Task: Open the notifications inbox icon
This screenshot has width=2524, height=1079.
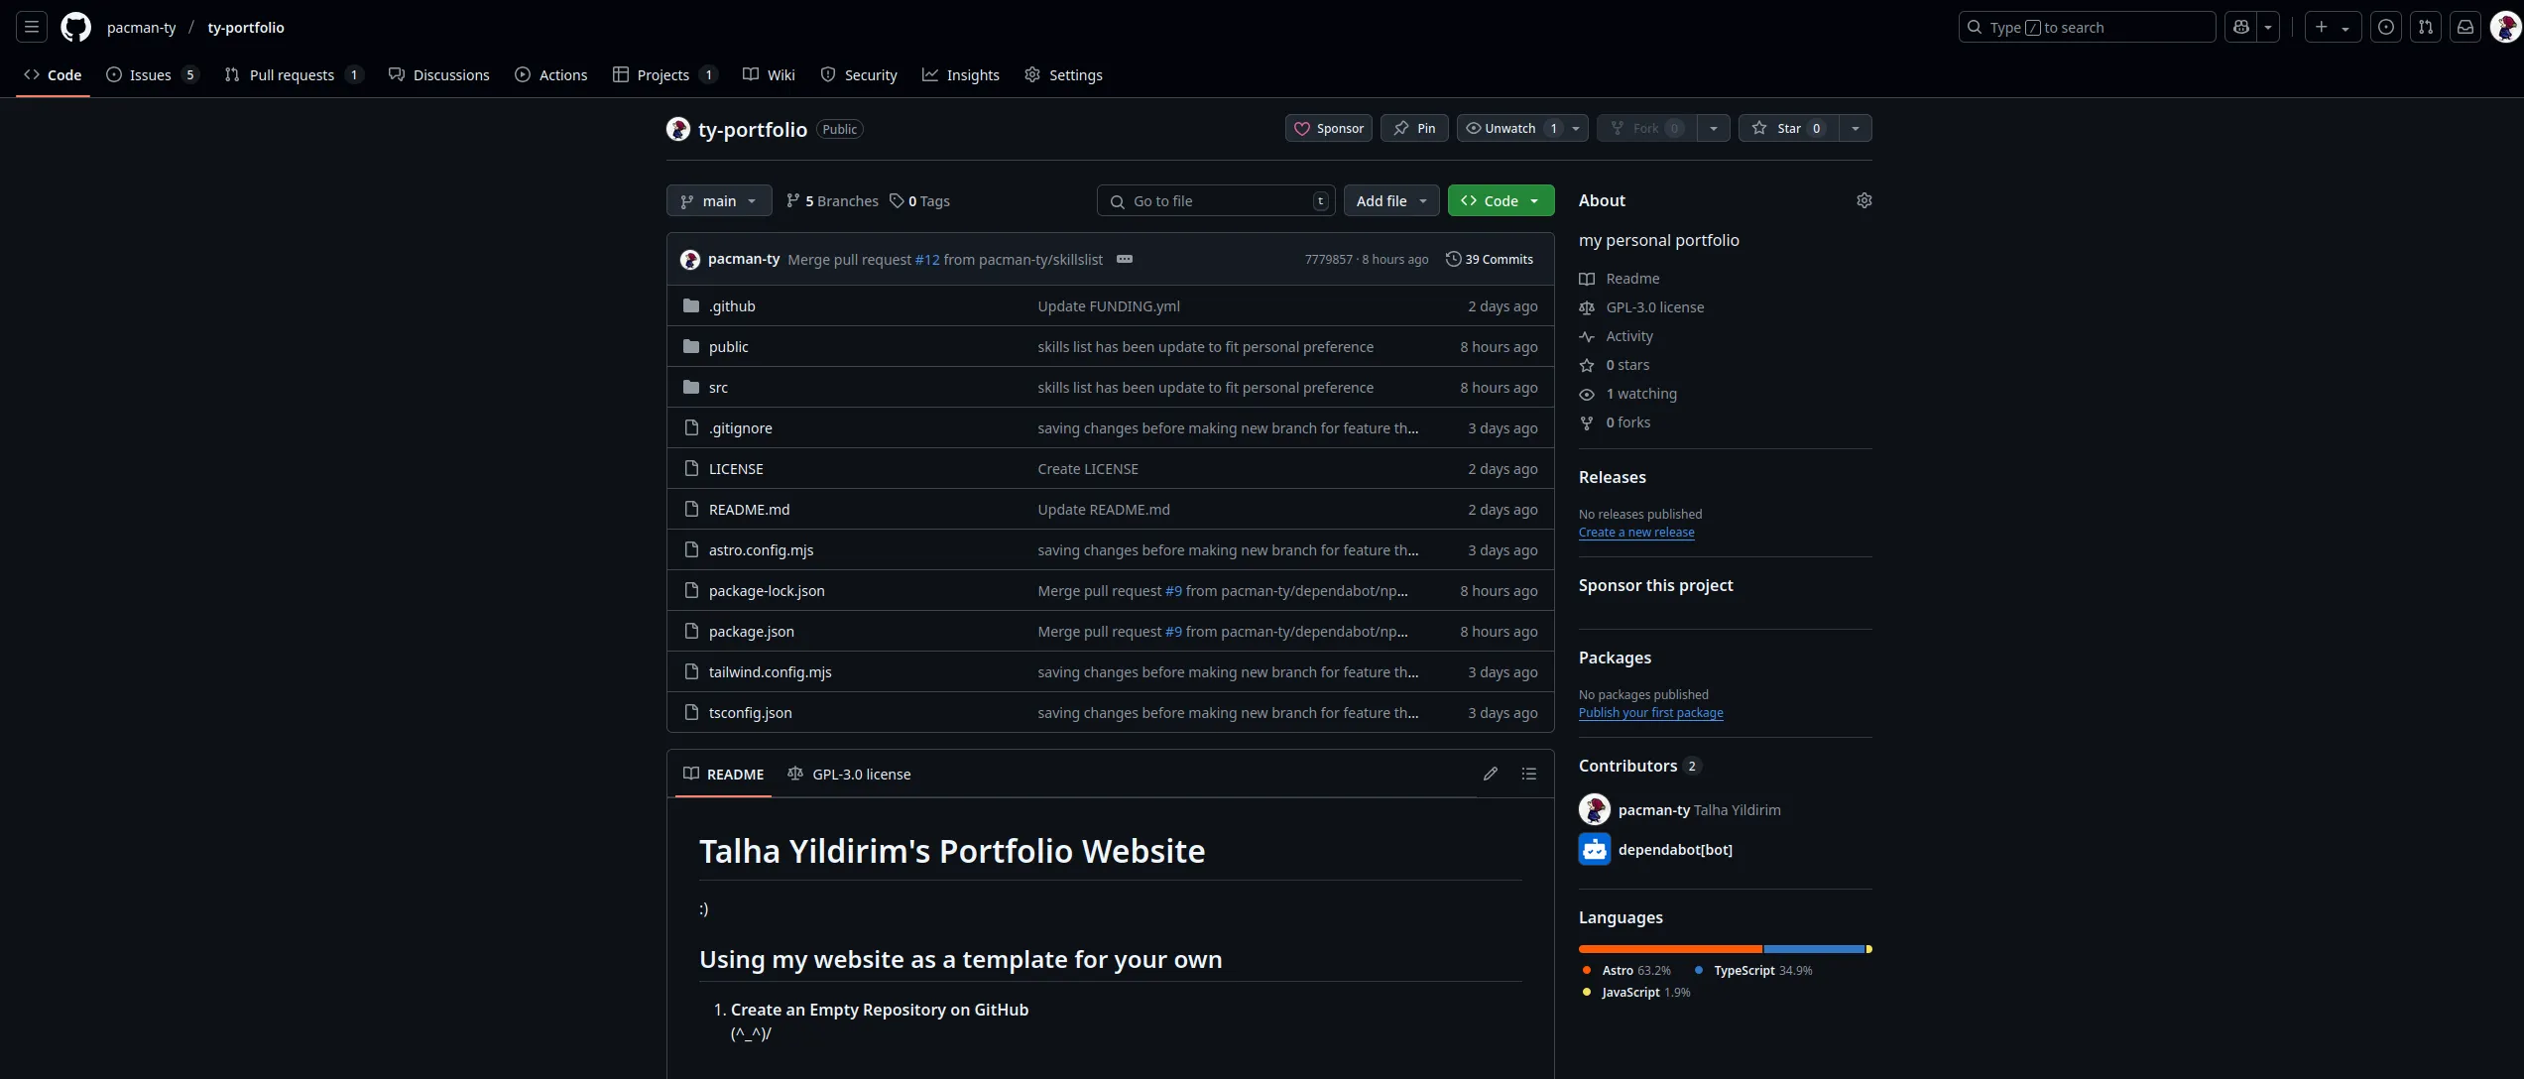Action: tap(2465, 27)
